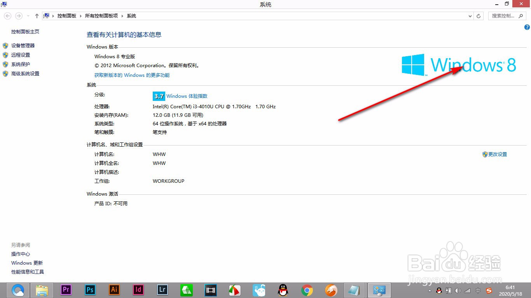
Task: Open 设备管理器 in sidebar
Action: tap(23, 46)
